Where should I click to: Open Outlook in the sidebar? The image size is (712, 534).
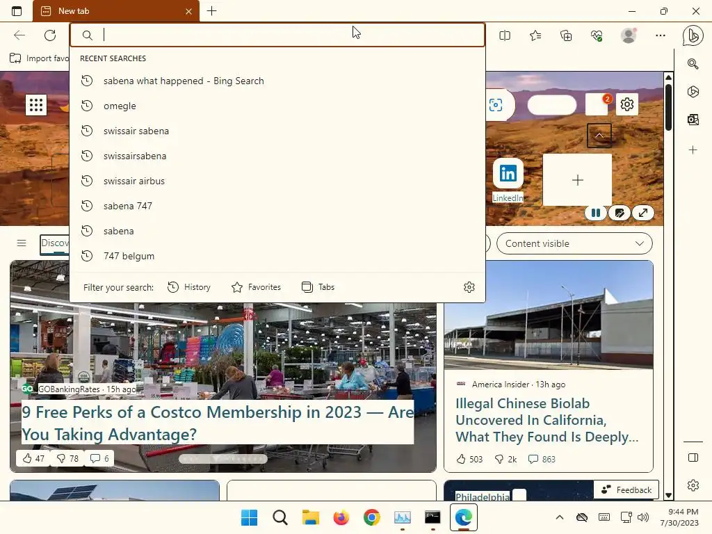[693, 120]
